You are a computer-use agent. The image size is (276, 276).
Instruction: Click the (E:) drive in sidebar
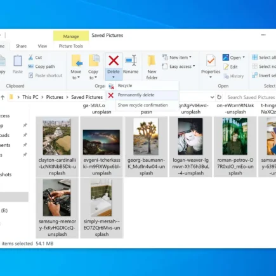(4, 211)
